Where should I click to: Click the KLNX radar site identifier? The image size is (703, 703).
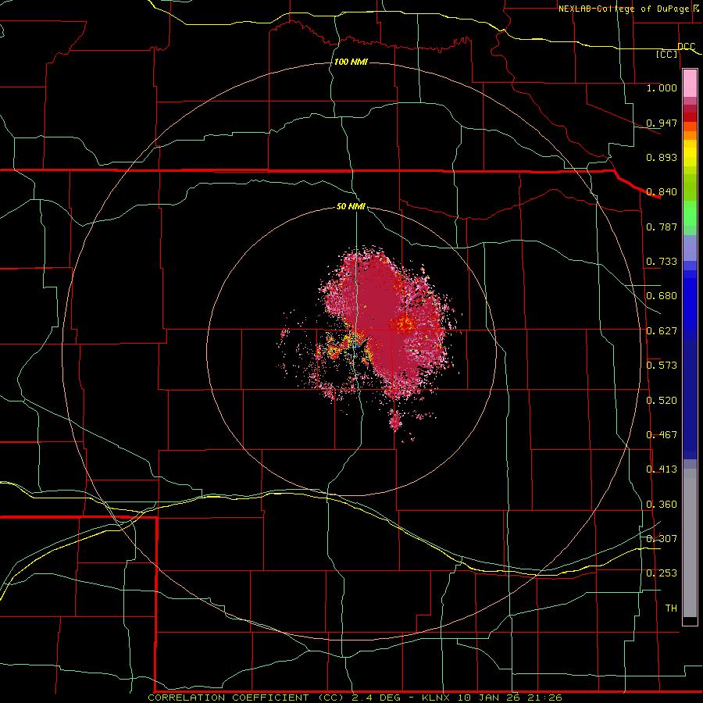point(437,698)
